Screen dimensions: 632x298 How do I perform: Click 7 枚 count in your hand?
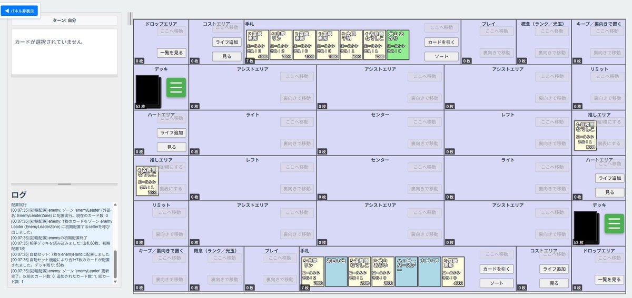[x=305, y=288]
